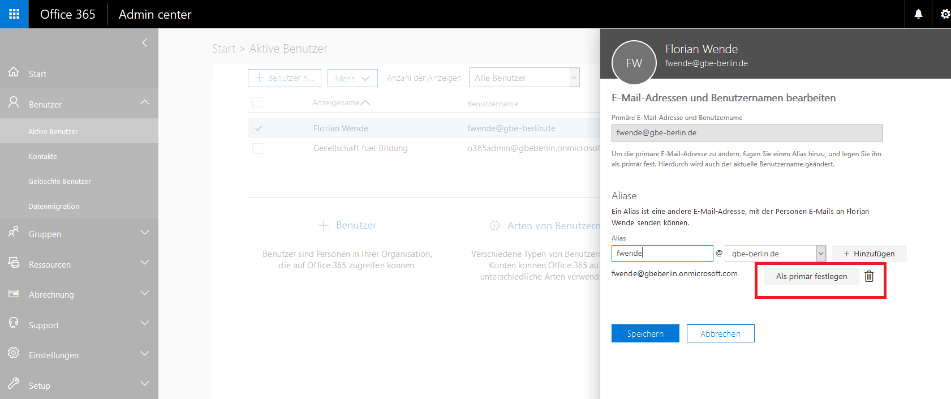The height and width of the screenshot is (399, 951).
Task: Click Hinzufügen to add the alias
Action: point(869,254)
